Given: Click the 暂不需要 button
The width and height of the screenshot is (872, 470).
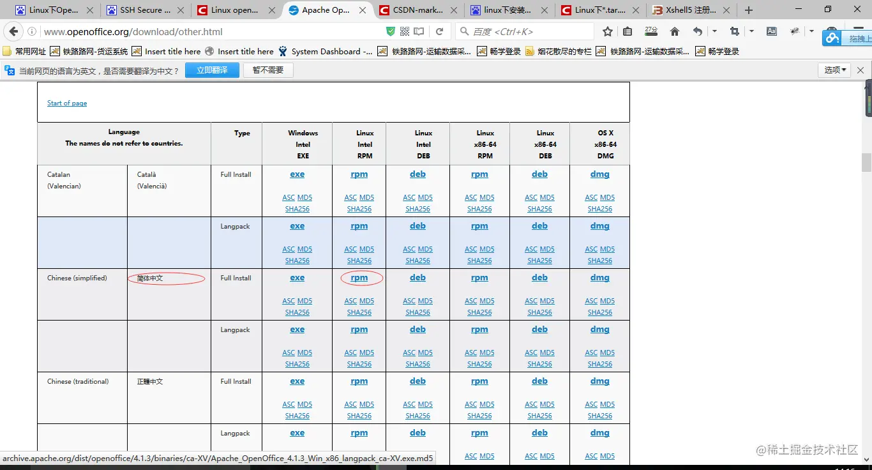Looking at the screenshot, I should click(x=268, y=70).
